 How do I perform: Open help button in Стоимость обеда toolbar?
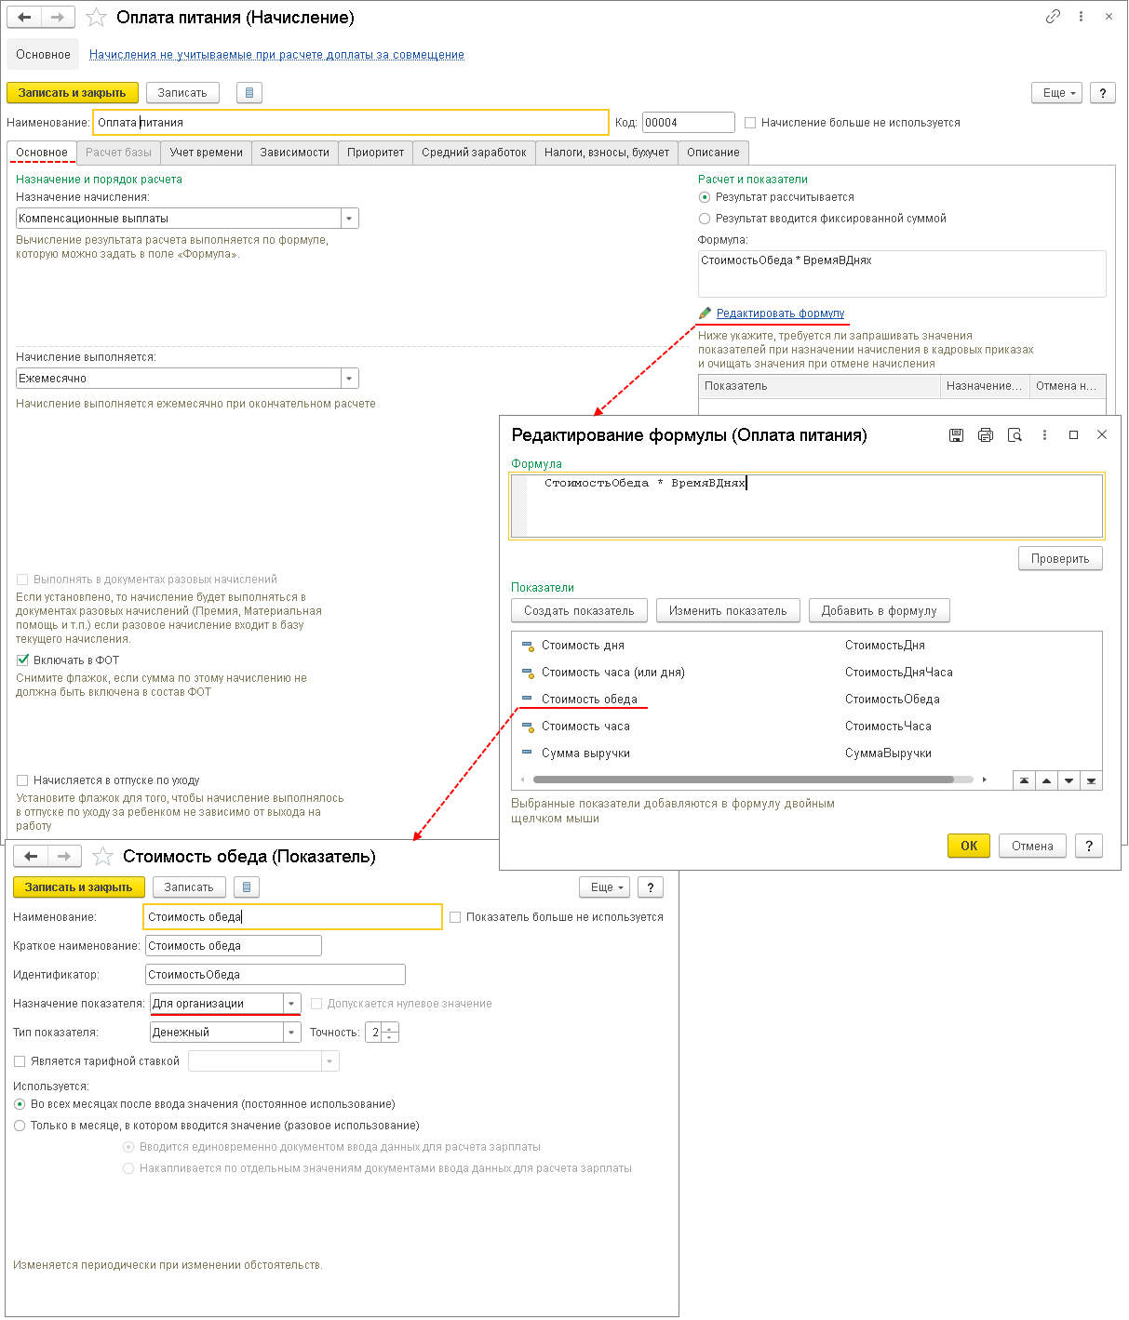[x=651, y=887]
